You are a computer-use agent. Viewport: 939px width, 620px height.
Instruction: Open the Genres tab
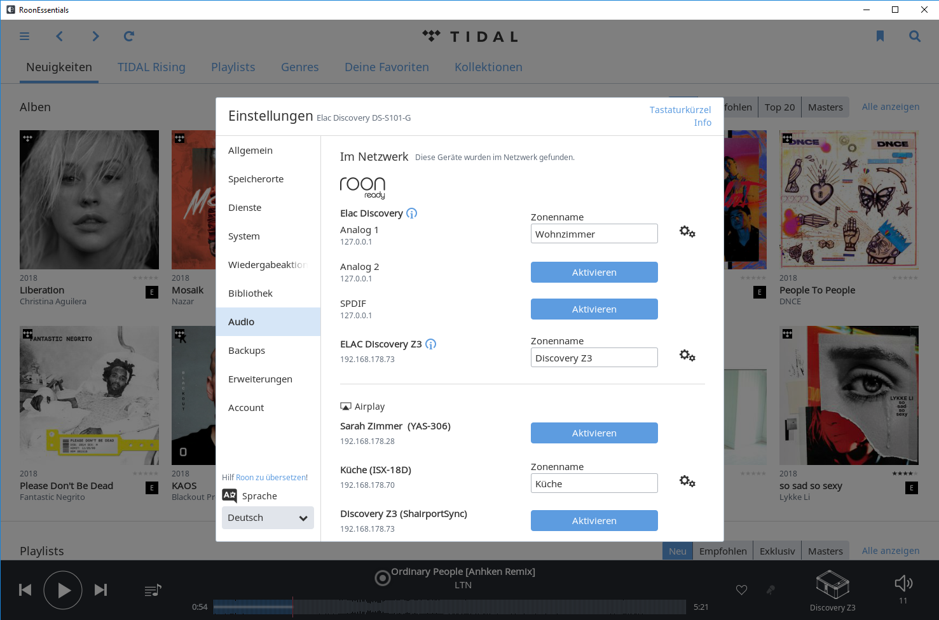(x=300, y=67)
